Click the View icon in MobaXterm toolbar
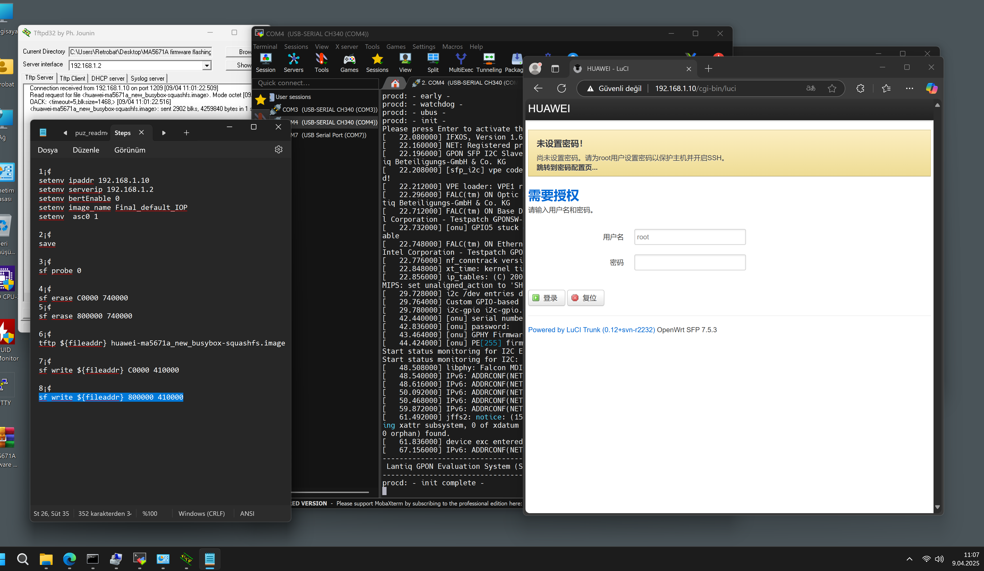This screenshot has height=571, width=984. [405, 63]
